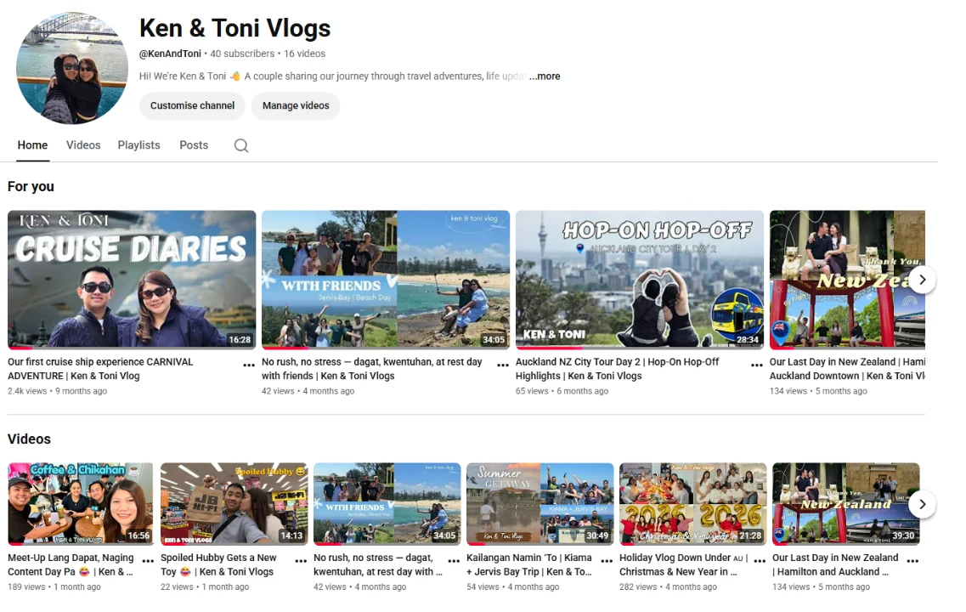Play the Videos row 'With Friends' 34:05 thumbnail
The height and width of the screenshot is (612, 966).
click(387, 504)
